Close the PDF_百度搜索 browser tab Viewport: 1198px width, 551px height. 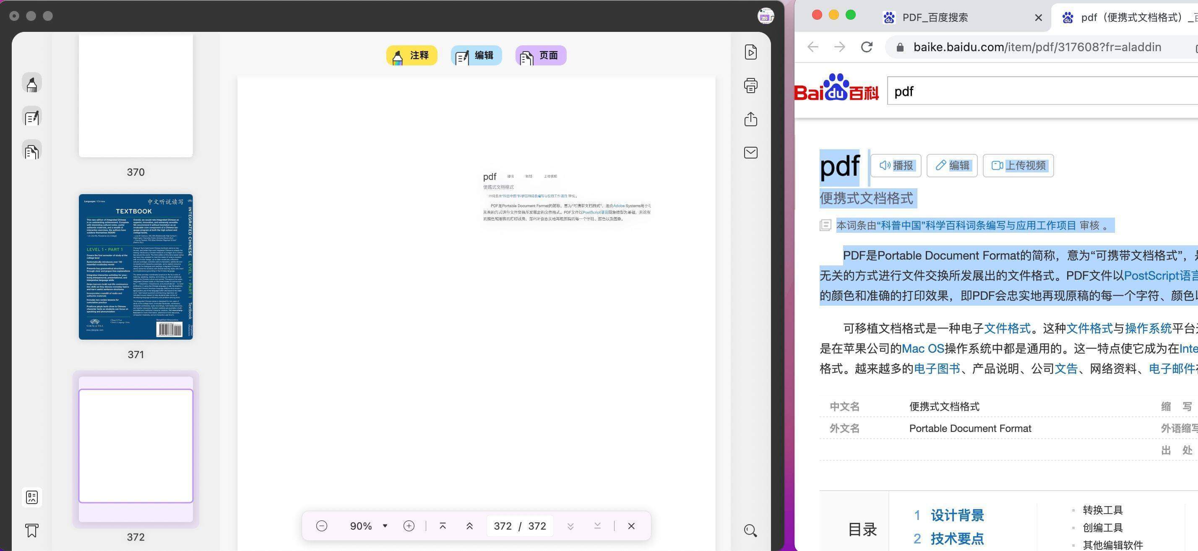(1039, 18)
